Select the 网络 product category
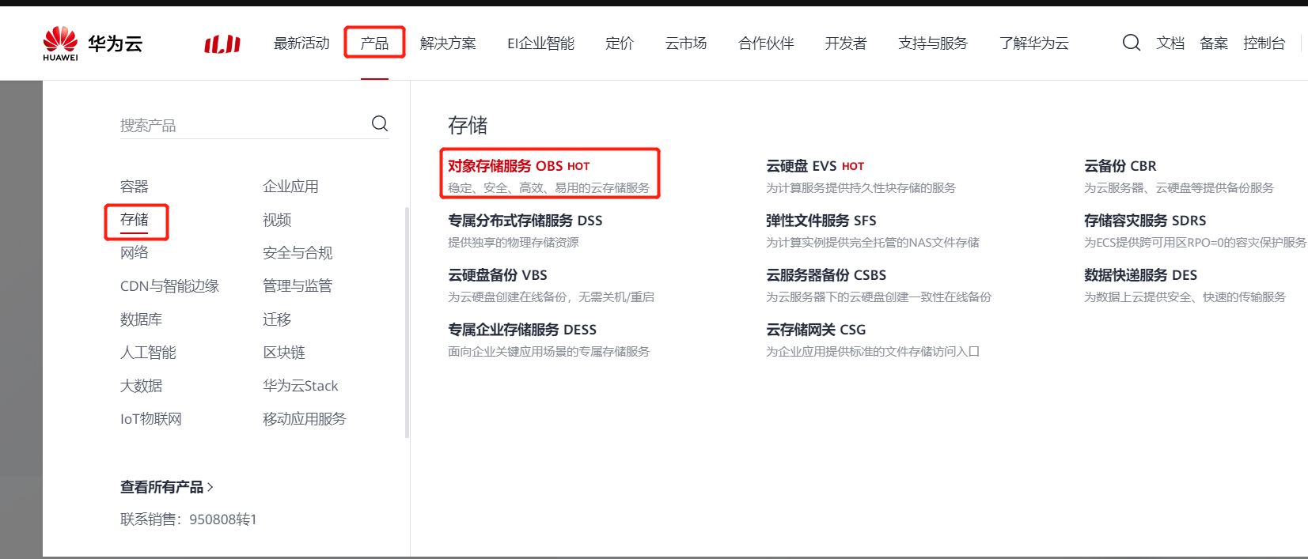The width and height of the screenshot is (1308, 559). pos(135,253)
